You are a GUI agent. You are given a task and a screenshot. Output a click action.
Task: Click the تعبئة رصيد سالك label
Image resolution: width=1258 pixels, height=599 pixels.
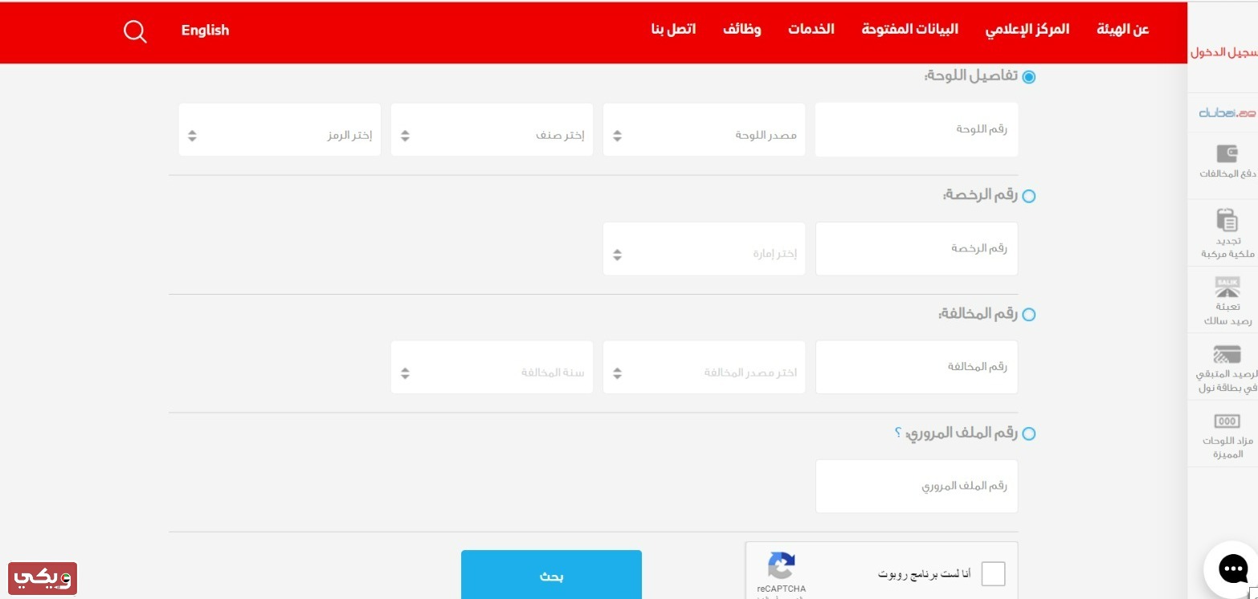point(1227,314)
